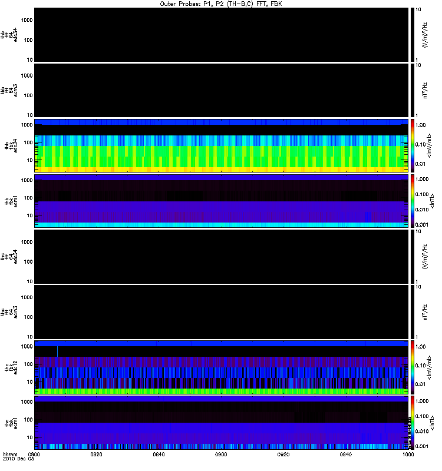Click the 0.010 color scale value of thb fbk scm1
Image resolution: width=442 pixels, height=471 pixels.
point(422,210)
